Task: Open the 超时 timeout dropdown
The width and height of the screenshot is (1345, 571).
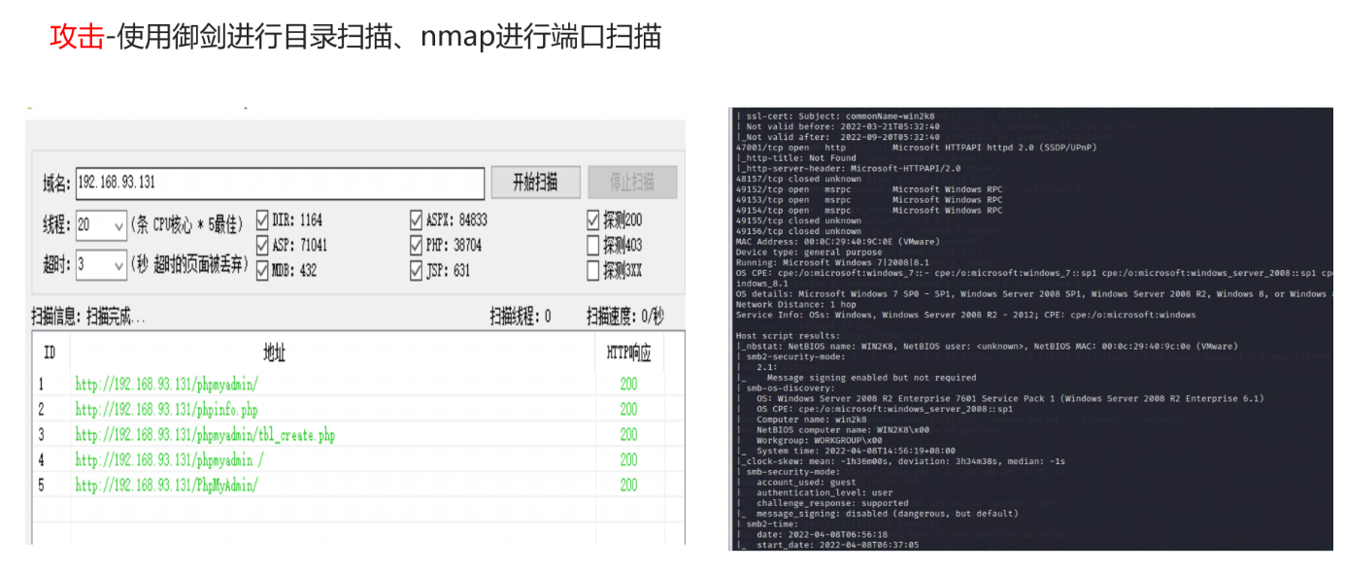Action: pos(101,263)
